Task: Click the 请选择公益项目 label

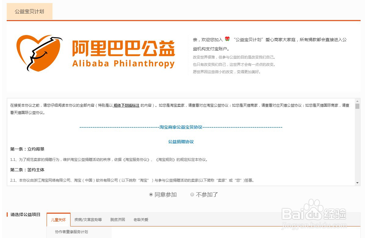Action: coord(25,215)
